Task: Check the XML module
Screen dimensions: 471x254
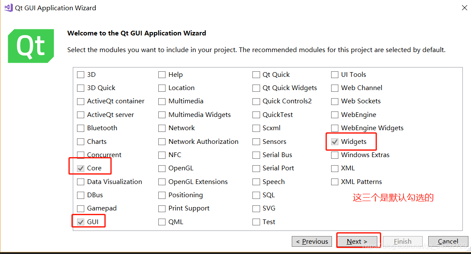Action: (x=335, y=168)
